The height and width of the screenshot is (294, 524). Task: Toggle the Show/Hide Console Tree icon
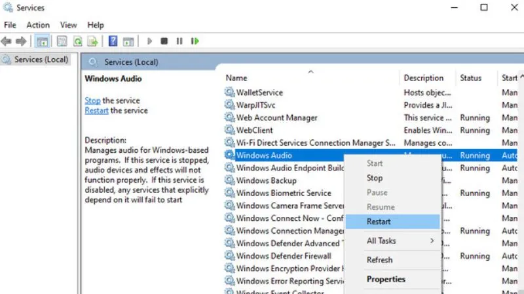[42, 41]
